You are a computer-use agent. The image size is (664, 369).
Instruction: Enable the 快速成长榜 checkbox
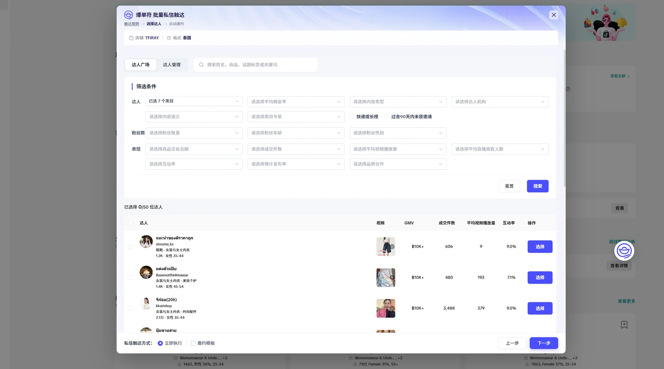click(x=352, y=117)
